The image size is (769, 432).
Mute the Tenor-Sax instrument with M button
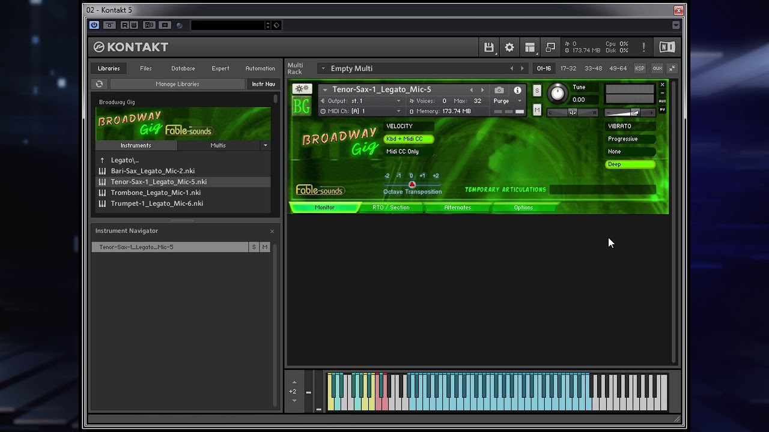click(537, 109)
